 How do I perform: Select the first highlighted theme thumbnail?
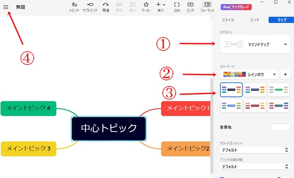click(x=231, y=90)
